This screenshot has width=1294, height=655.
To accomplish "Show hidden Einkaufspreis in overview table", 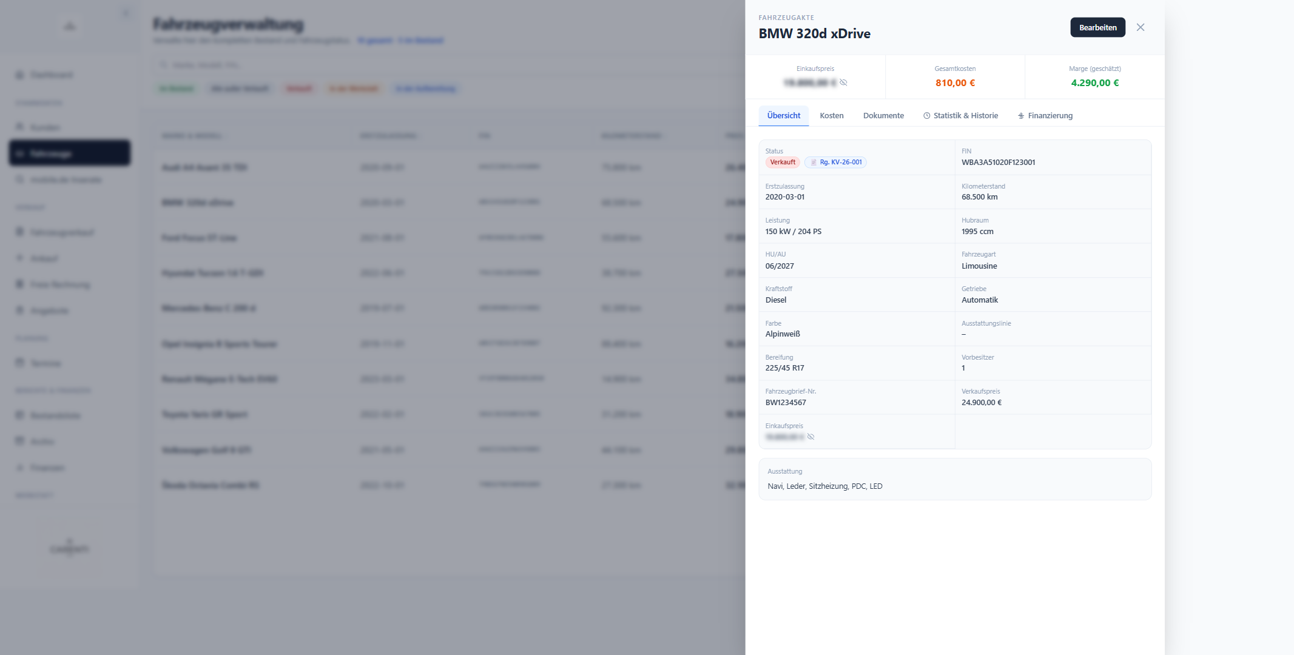I will click(x=810, y=437).
